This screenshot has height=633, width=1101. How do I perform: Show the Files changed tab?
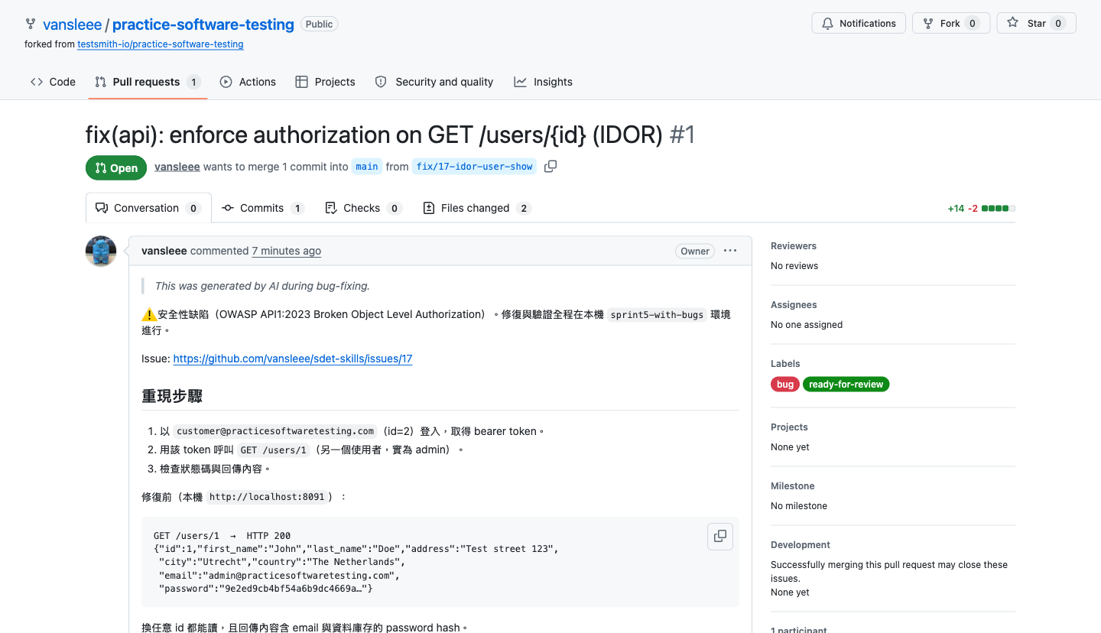click(x=477, y=208)
